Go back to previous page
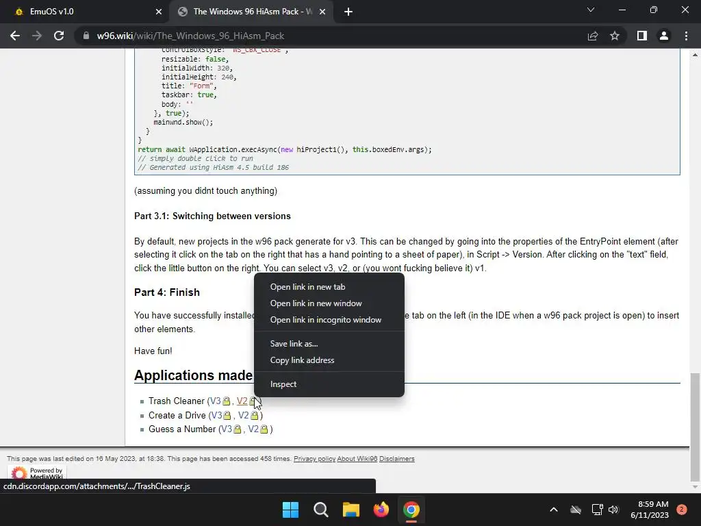The width and height of the screenshot is (701, 526). (15, 36)
